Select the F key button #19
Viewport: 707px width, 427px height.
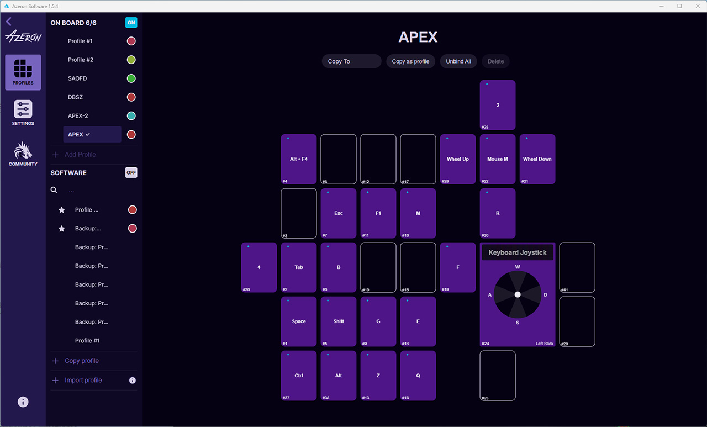tap(458, 267)
